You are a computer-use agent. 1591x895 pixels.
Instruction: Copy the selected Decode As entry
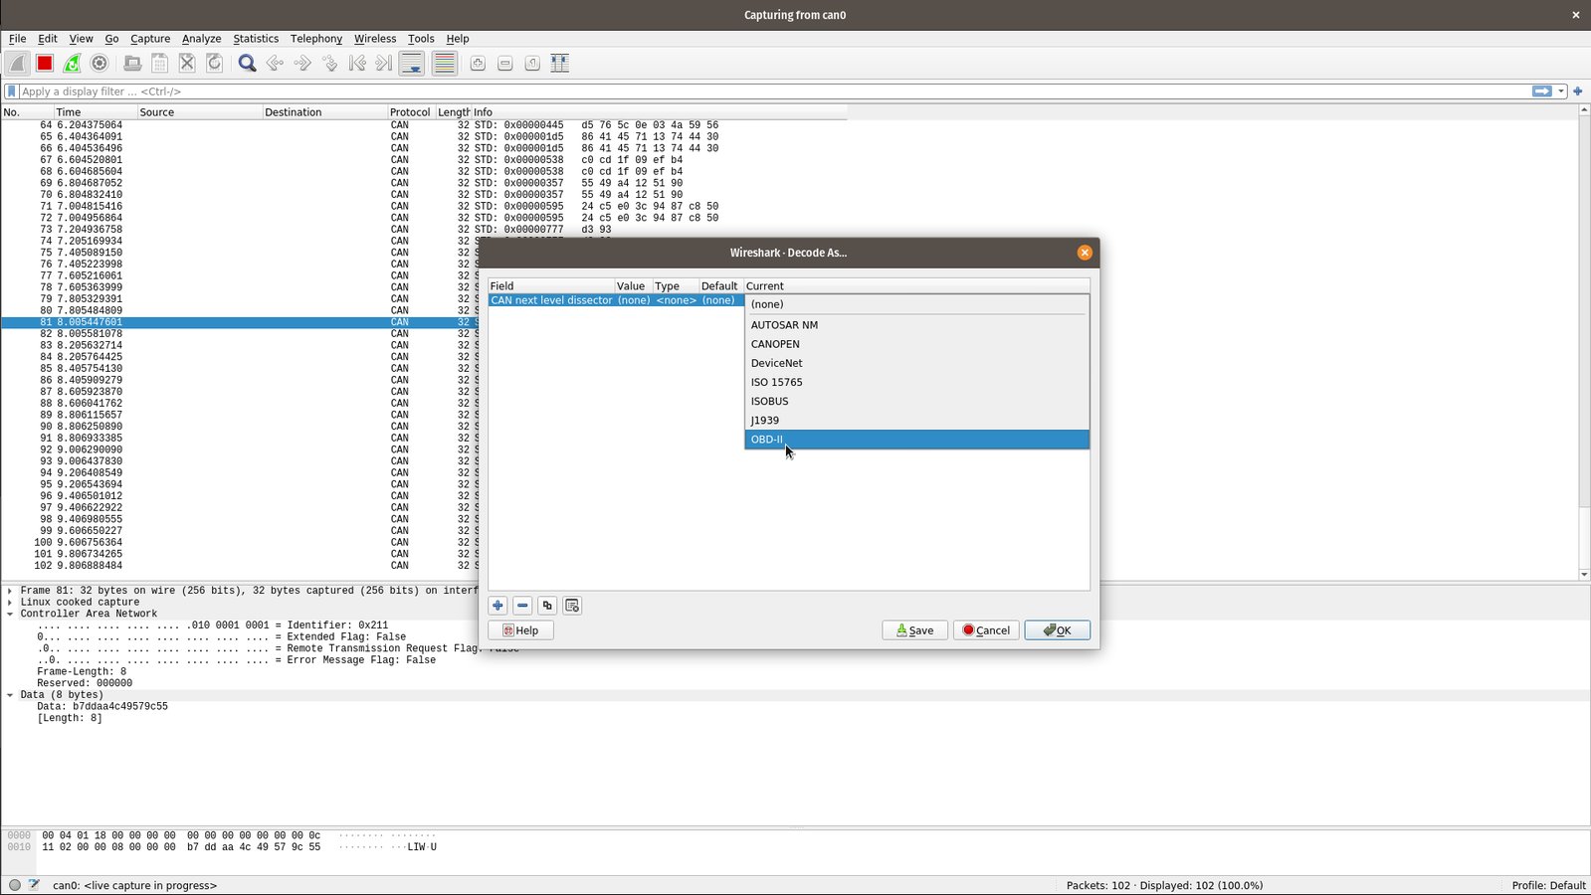(547, 606)
